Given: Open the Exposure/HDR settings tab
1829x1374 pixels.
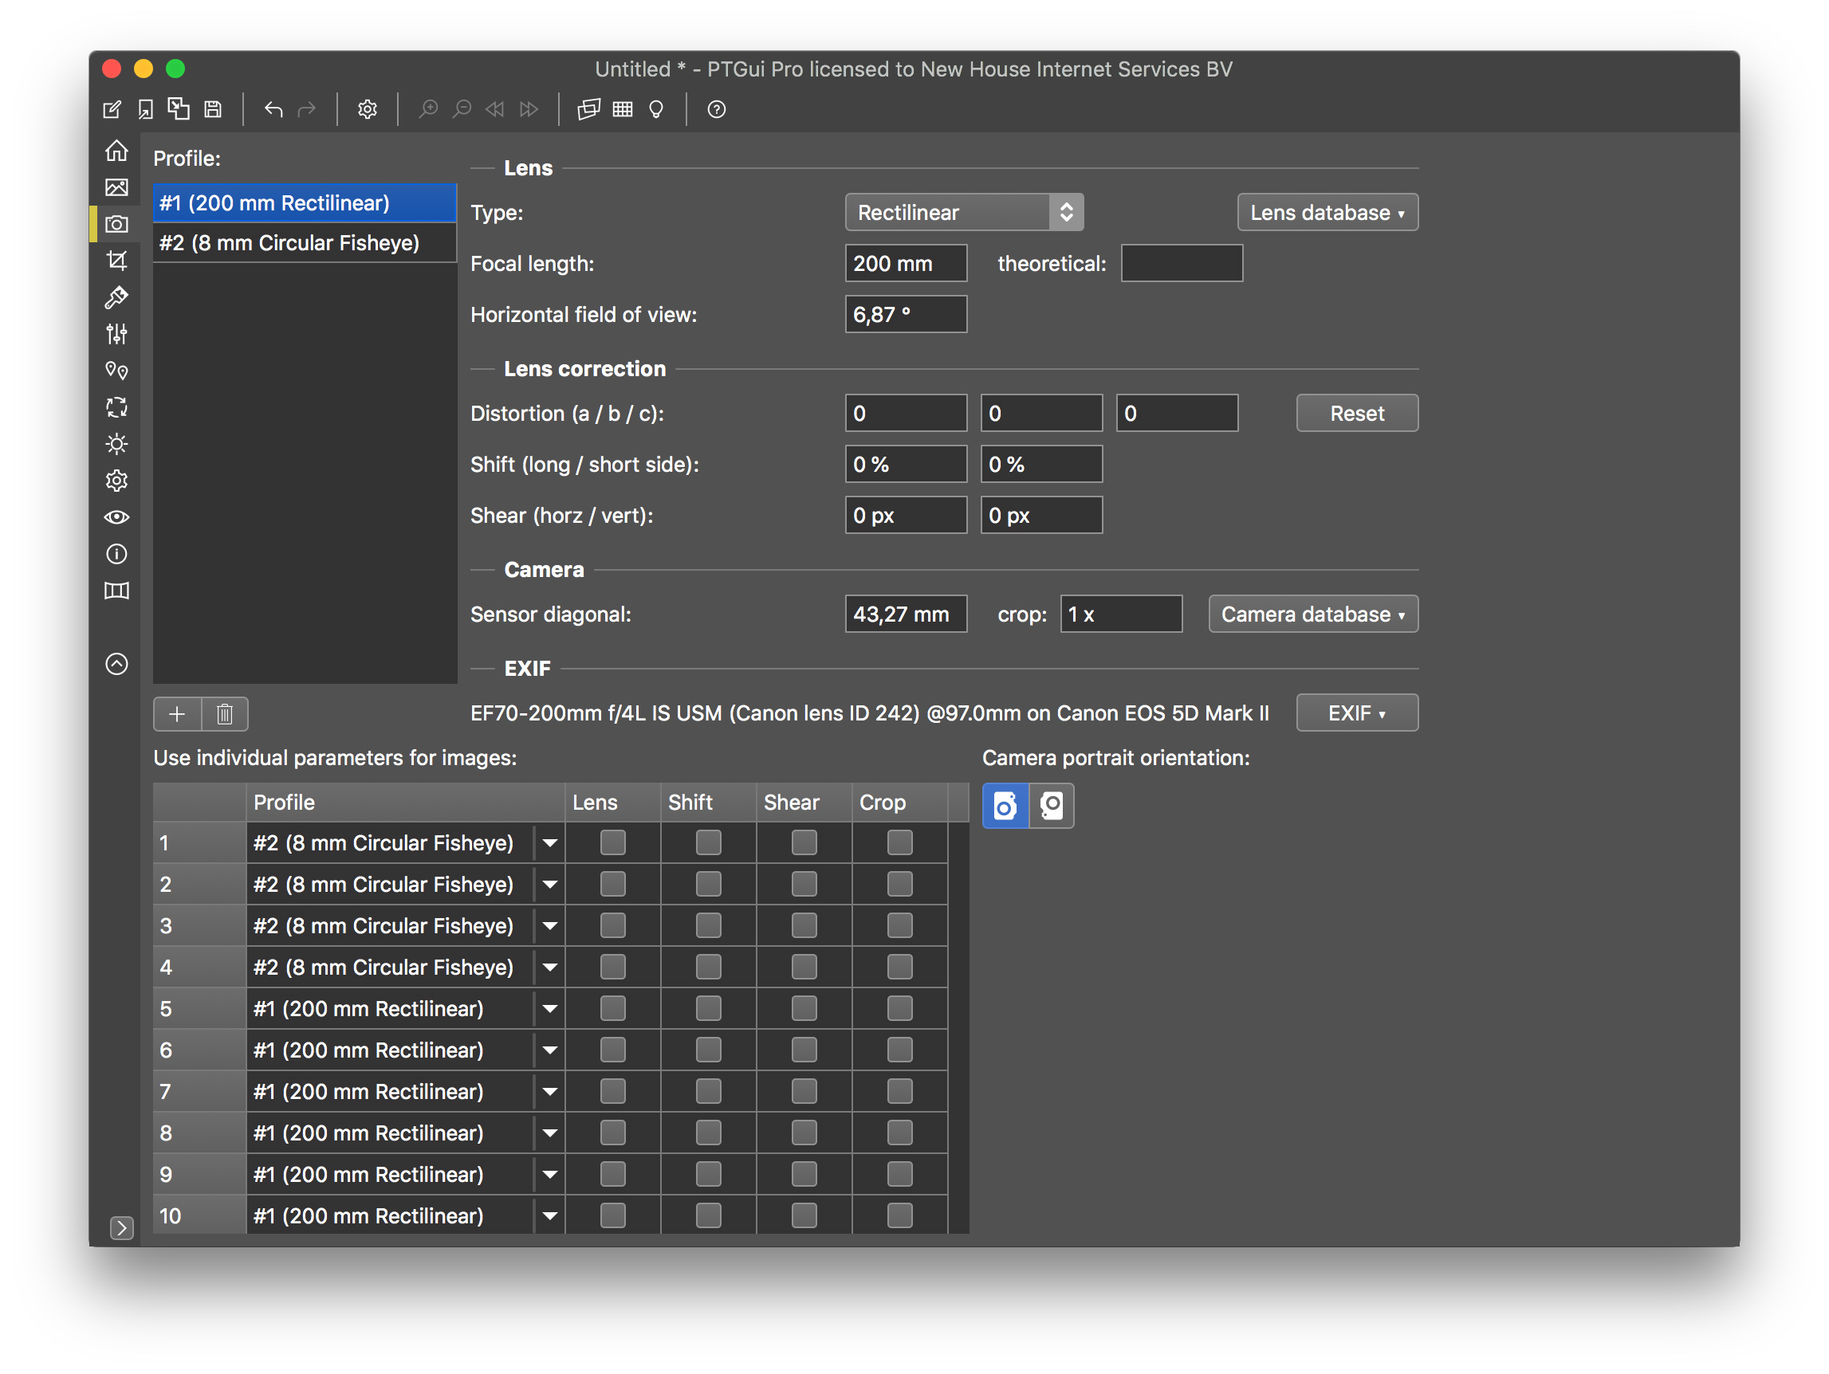Looking at the screenshot, I should [x=116, y=444].
